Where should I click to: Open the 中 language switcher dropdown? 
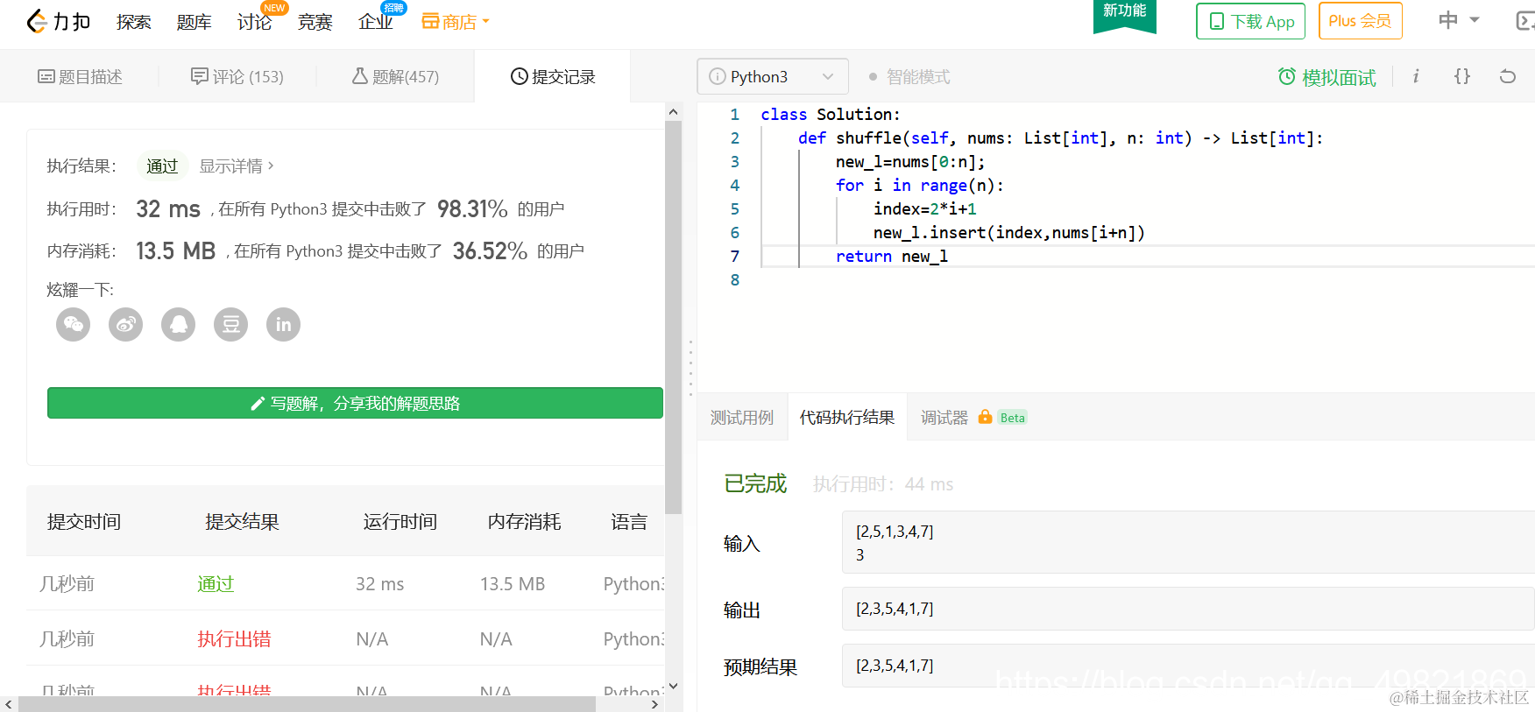pyautogui.click(x=1459, y=20)
